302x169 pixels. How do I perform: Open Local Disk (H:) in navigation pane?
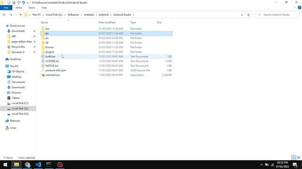(x=20, y=114)
